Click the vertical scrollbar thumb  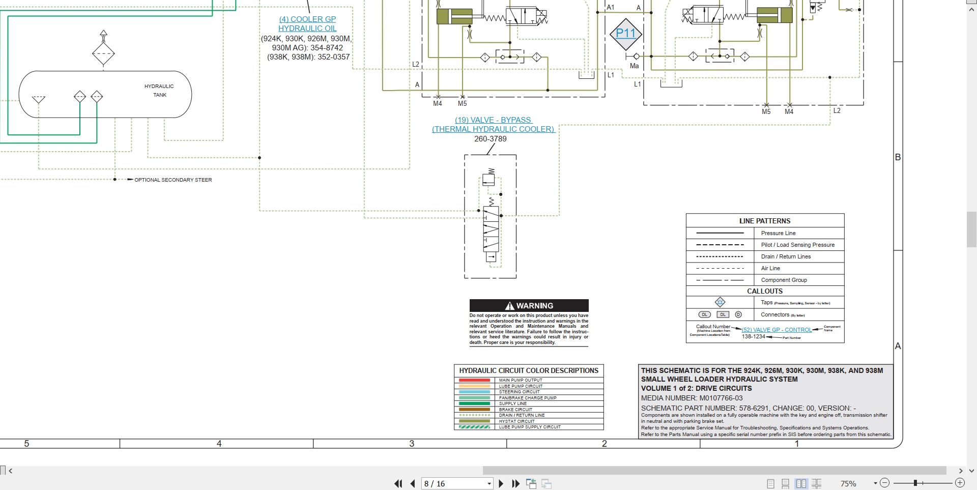tap(972, 229)
